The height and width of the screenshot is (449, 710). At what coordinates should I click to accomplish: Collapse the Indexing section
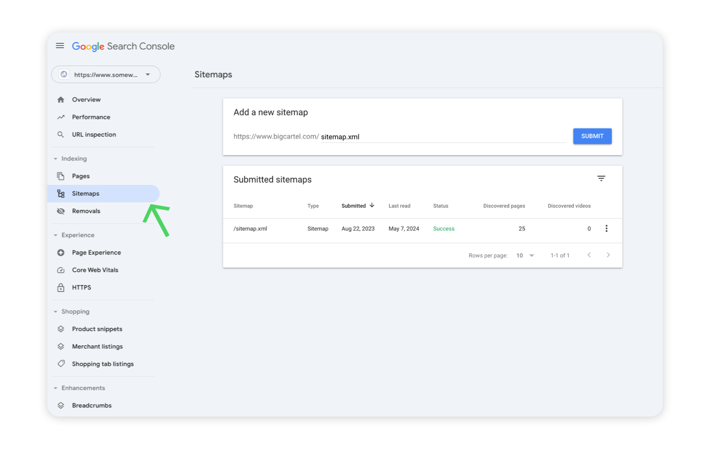pyautogui.click(x=56, y=159)
